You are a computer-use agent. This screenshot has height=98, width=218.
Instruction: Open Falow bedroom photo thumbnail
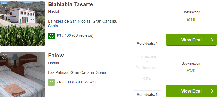(22, 75)
